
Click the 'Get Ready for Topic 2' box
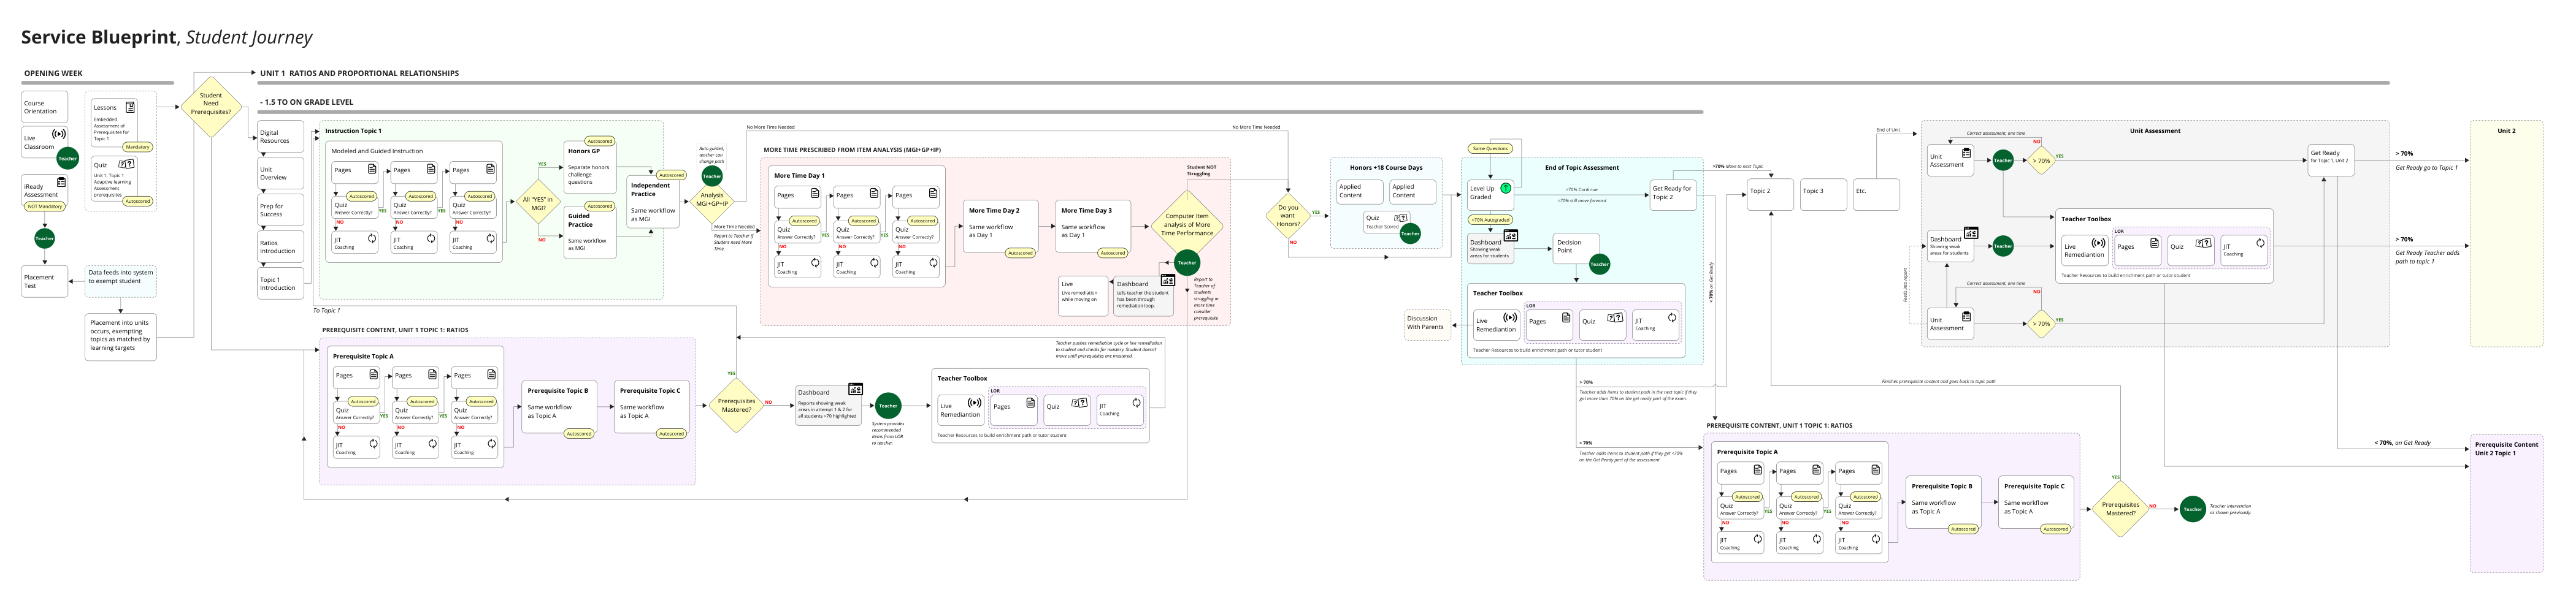pyautogui.click(x=1674, y=195)
